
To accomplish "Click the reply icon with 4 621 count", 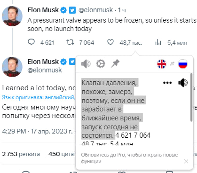I will click(31, 42).
